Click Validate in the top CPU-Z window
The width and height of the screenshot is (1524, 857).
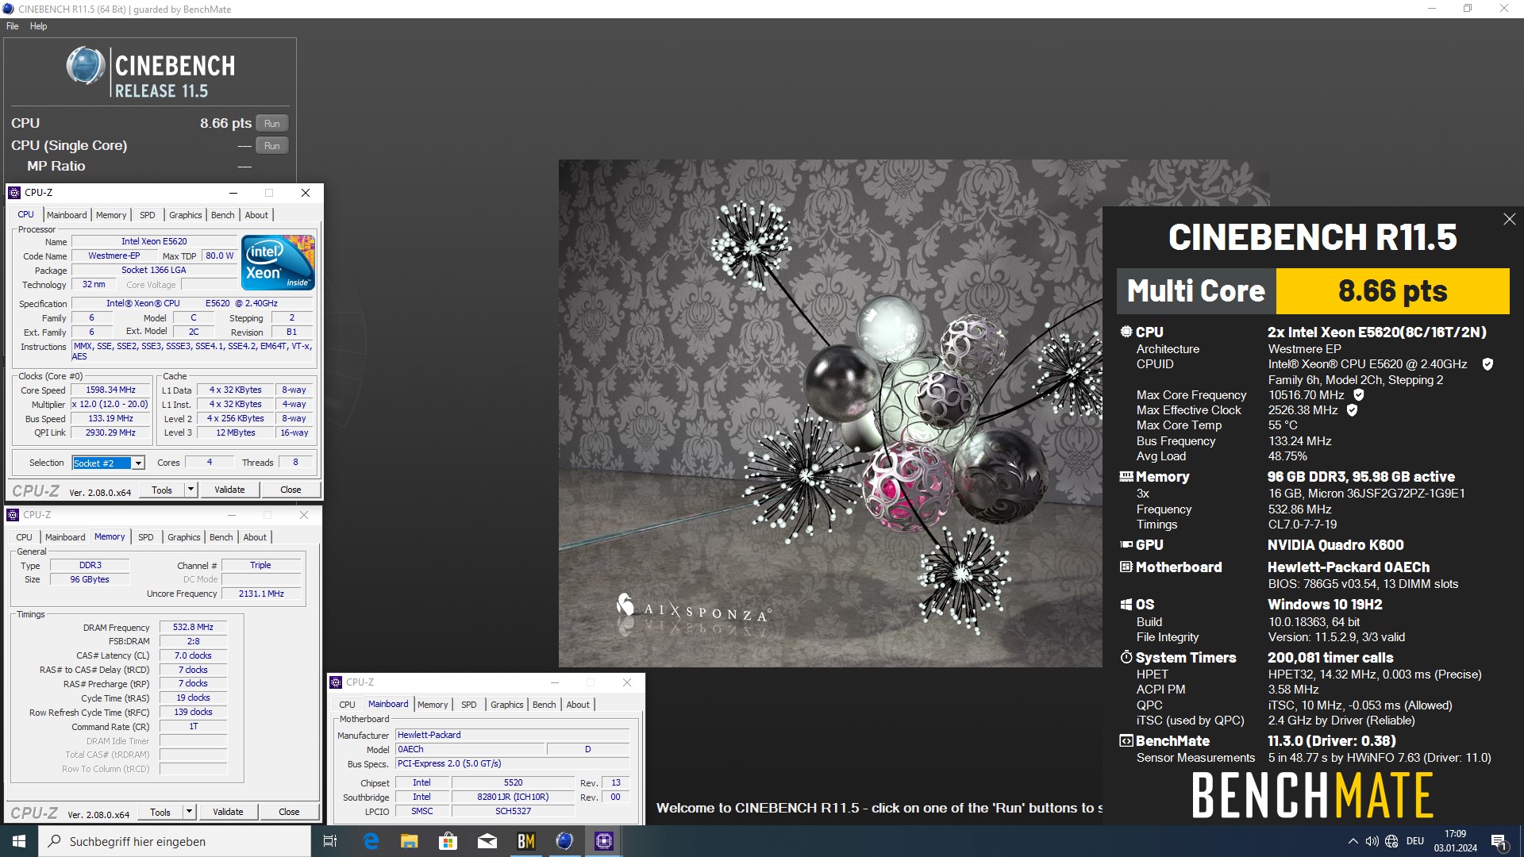point(229,490)
